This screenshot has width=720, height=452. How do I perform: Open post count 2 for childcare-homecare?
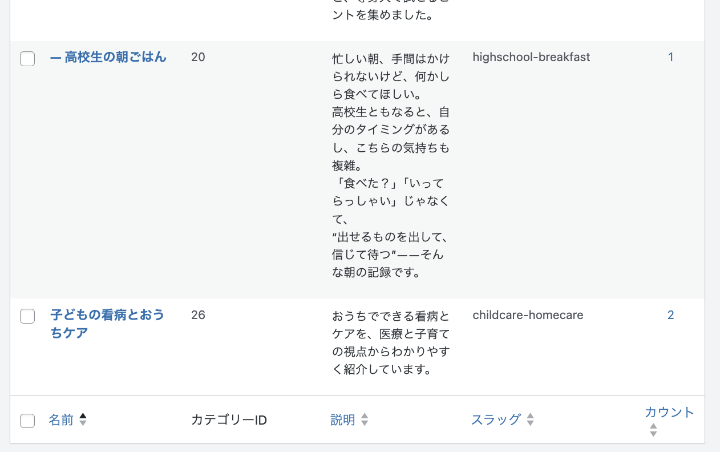point(671,315)
